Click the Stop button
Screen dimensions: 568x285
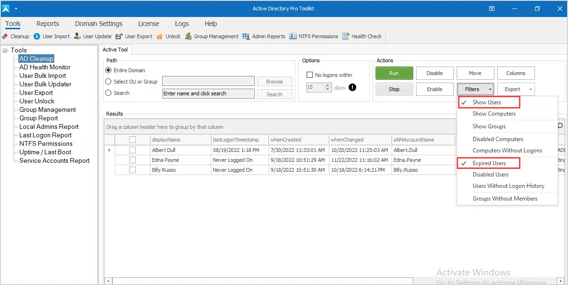(394, 89)
